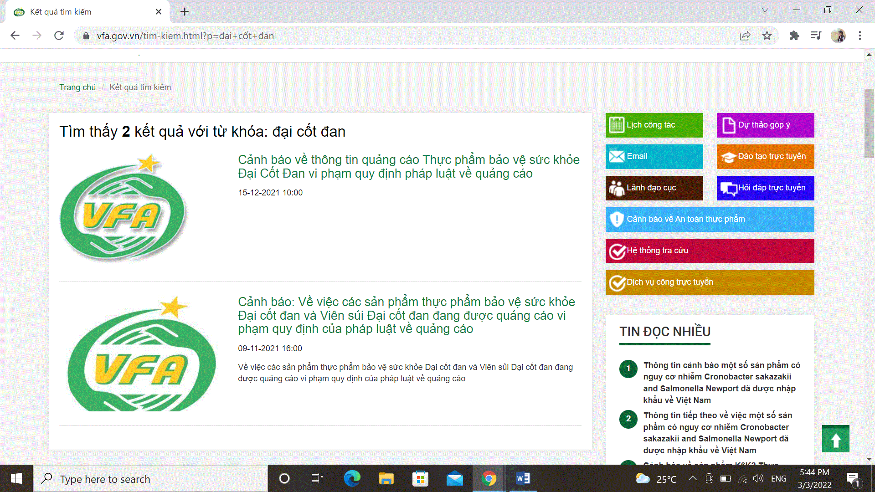Bookmark this page with star icon
The height and width of the screenshot is (492, 875).
point(767,36)
